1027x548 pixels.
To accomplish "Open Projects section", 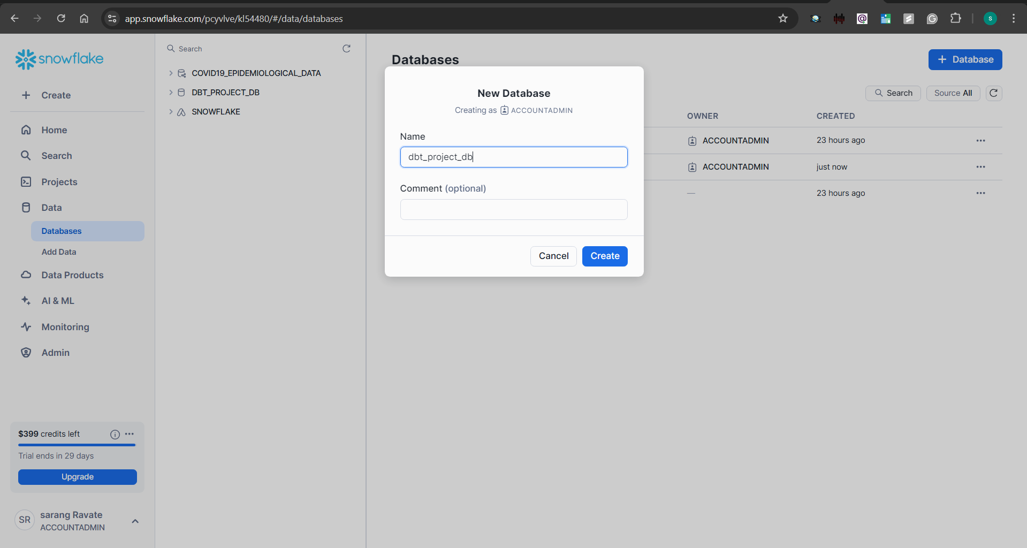I will tap(59, 182).
